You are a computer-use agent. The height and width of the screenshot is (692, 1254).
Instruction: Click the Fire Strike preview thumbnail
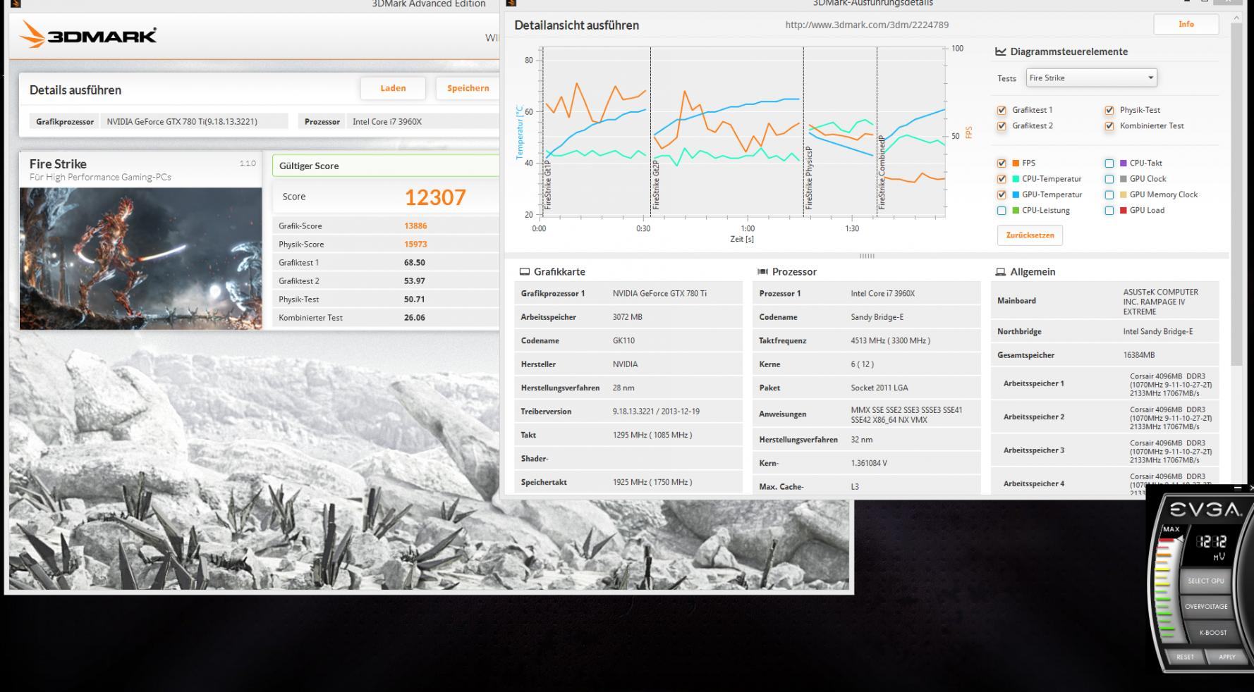140,259
